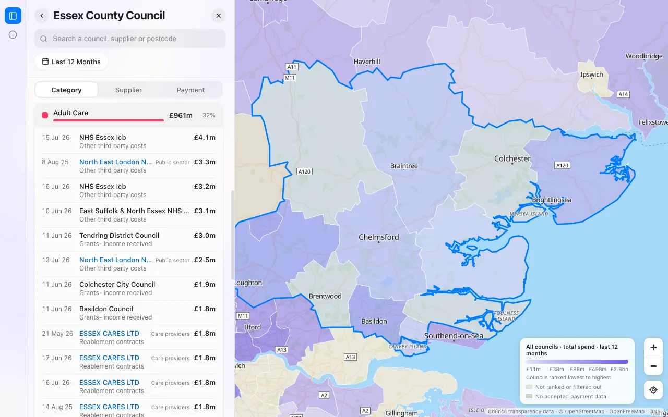
Task: Select East Suffolk & North Essex NHS row
Action: (x=129, y=215)
